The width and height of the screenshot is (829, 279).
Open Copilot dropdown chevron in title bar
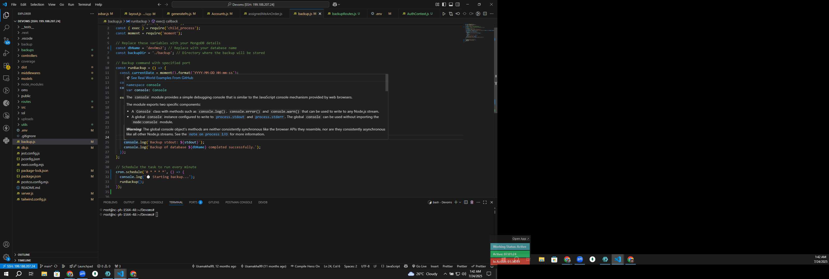[339, 4]
